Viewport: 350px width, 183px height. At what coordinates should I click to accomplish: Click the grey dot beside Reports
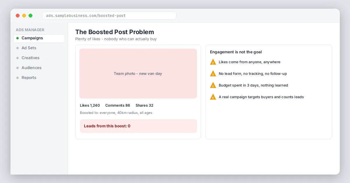pyautogui.click(x=17, y=78)
